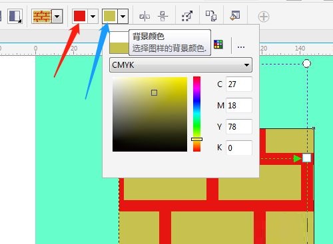This screenshot has width=333, height=244.
Task: Click the hue slider handle
Action: pos(196,139)
